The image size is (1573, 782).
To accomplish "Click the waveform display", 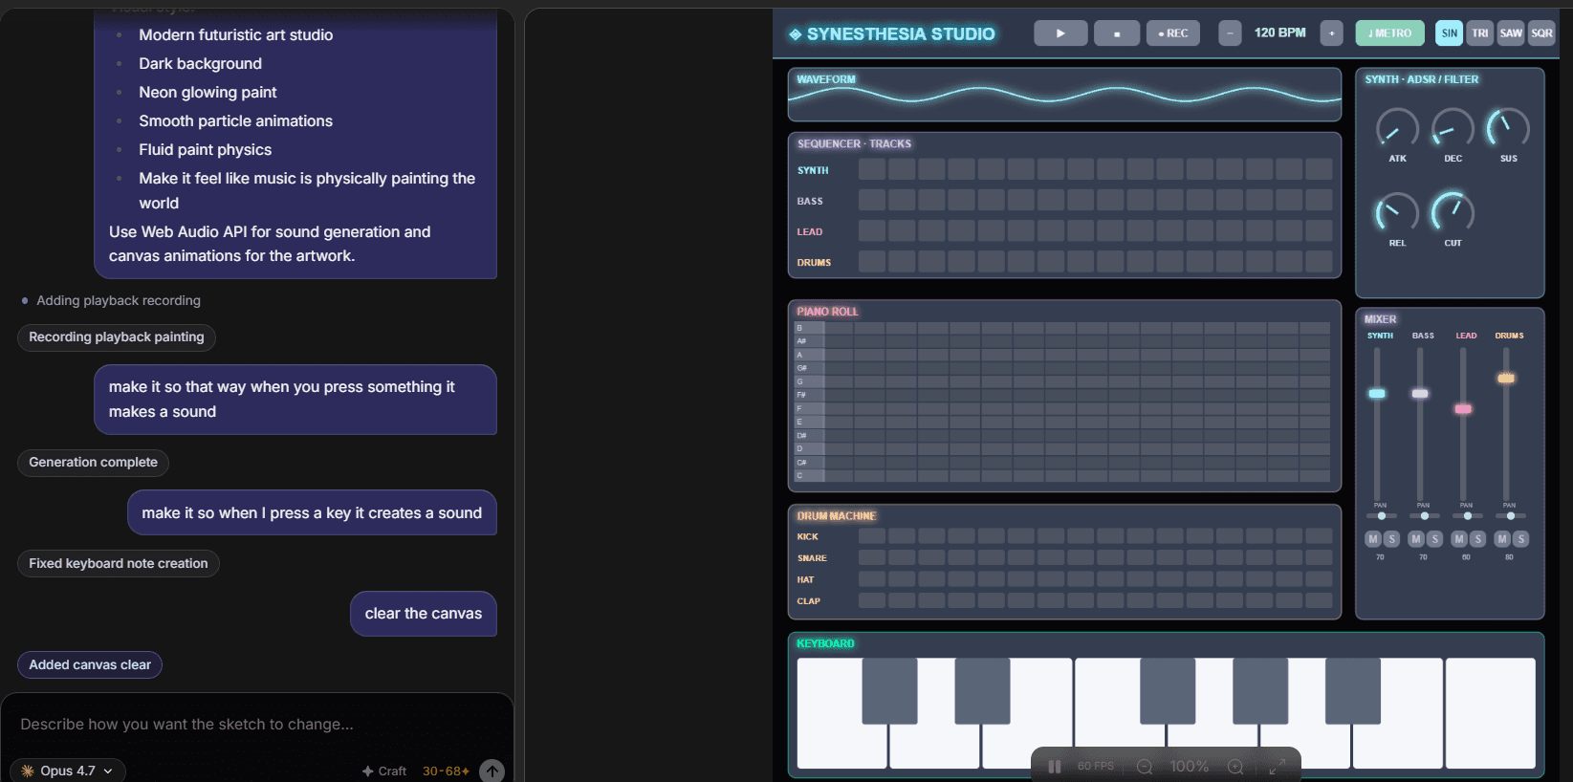I will [1064, 95].
